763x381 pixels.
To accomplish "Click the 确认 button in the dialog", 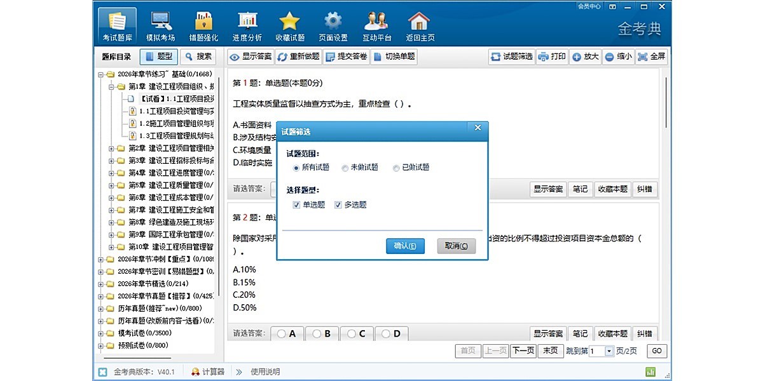I will point(405,246).
